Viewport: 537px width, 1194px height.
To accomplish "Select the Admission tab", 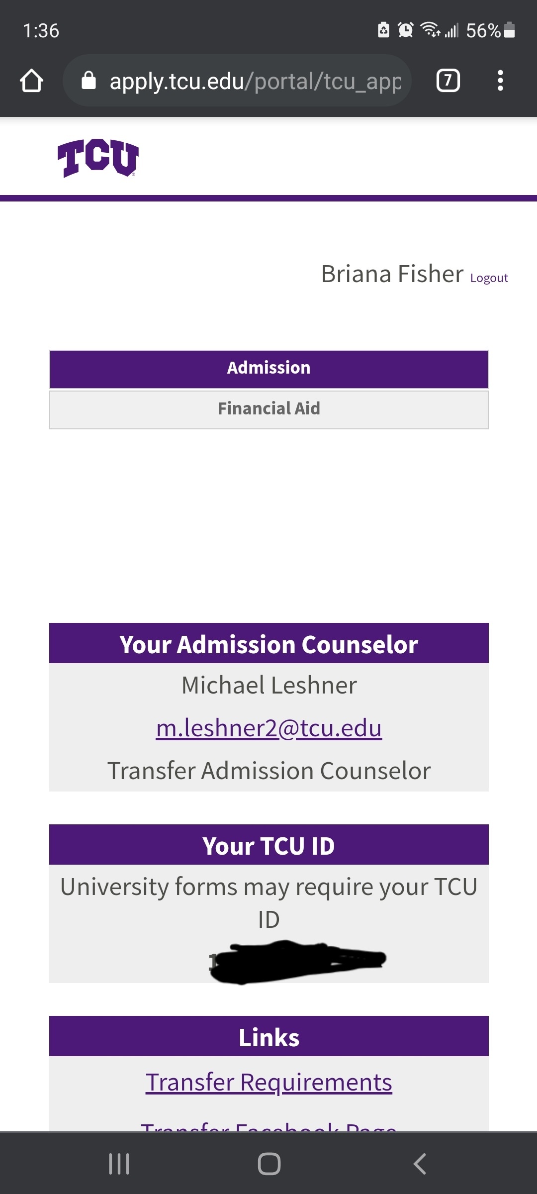I will click(269, 369).
